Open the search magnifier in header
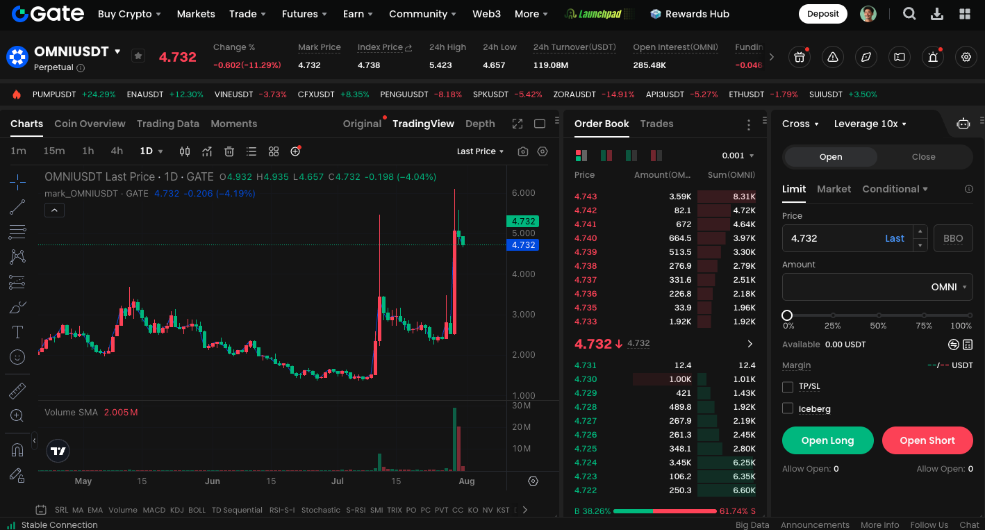 909,14
